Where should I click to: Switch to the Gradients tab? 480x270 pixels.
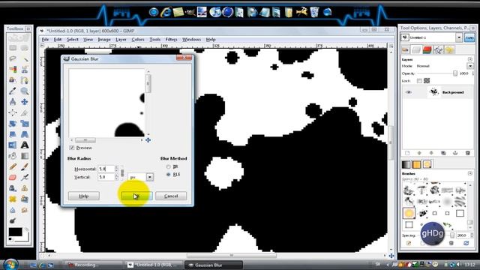coord(406,164)
